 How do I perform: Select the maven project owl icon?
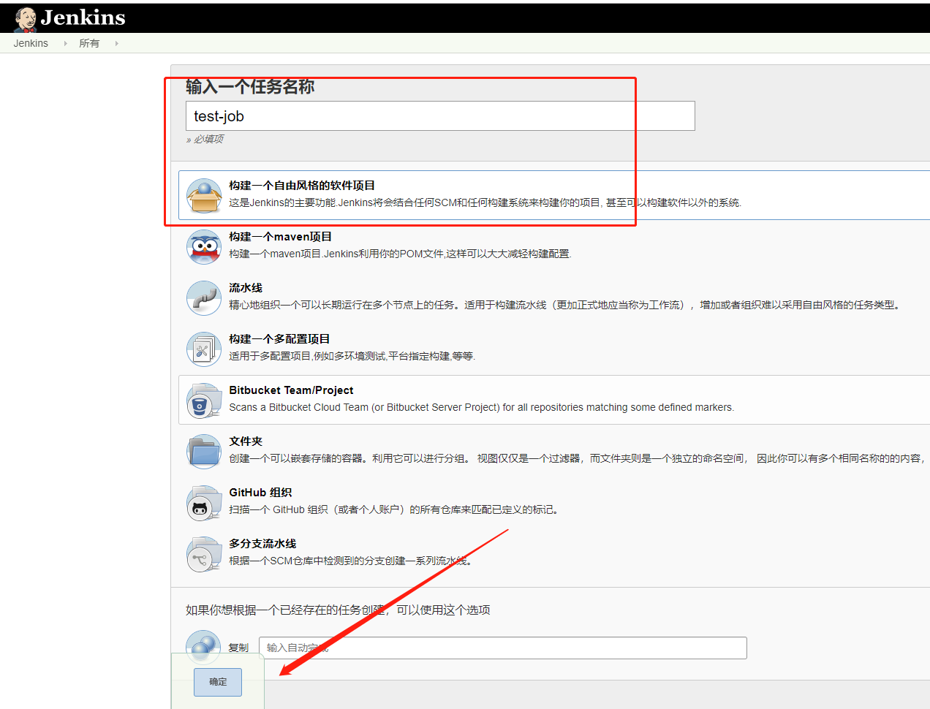tap(204, 246)
